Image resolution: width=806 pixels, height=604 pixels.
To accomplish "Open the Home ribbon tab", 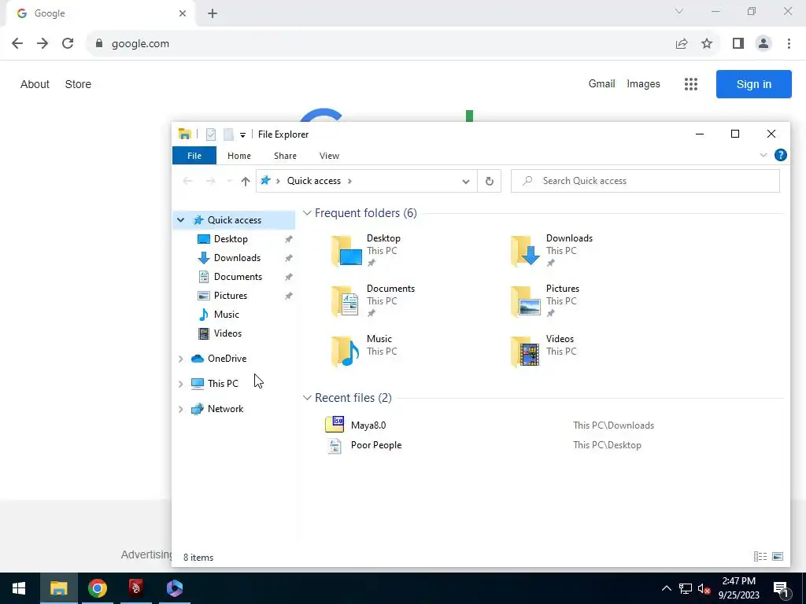I will coord(239,156).
